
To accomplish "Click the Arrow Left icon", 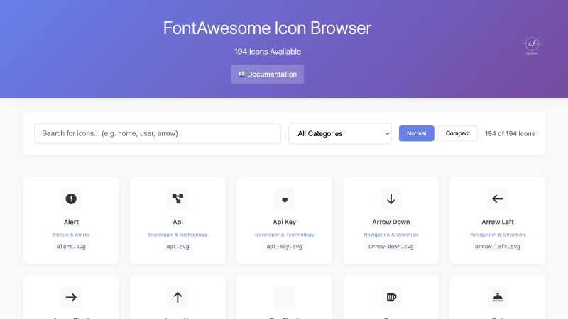I will coord(498,198).
